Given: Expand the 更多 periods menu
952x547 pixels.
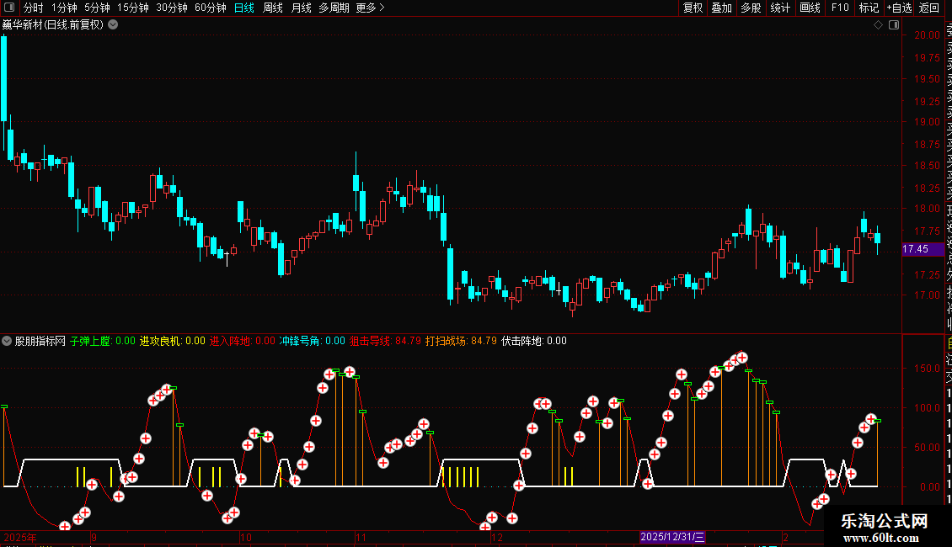Looking at the screenshot, I should [370, 8].
